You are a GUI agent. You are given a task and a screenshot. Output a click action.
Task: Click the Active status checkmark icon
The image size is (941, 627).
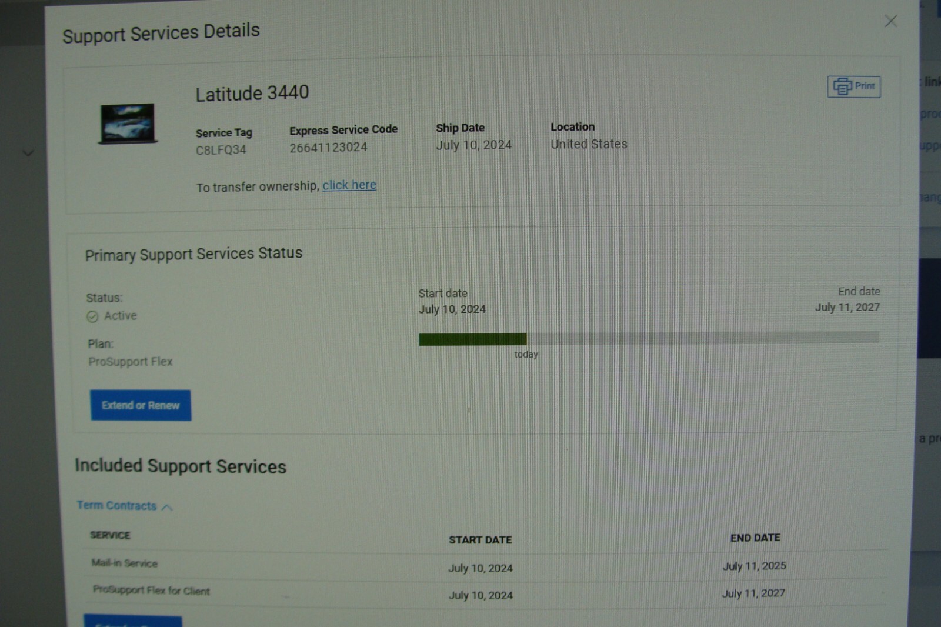click(x=92, y=316)
